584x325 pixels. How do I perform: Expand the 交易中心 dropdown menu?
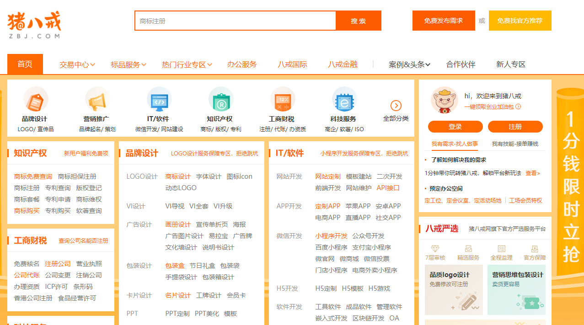tap(75, 64)
